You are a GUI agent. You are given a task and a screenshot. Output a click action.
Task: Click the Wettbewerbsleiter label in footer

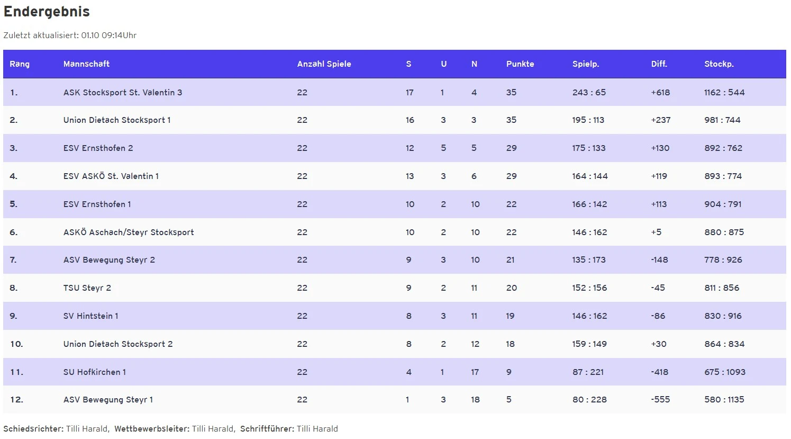[x=152, y=429]
